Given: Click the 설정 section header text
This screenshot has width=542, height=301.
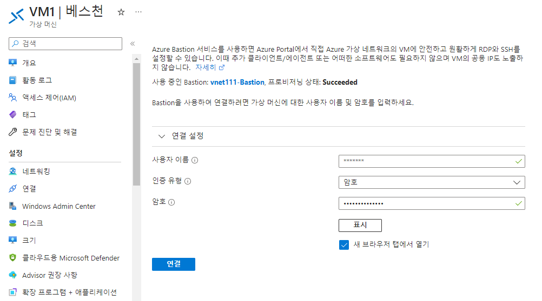Looking at the screenshot, I should [16, 153].
